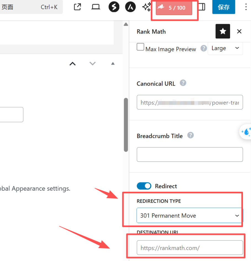This screenshot has width=251, height=261.
Task: Edit the Canonical URL field
Action: click(x=190, y=102)
